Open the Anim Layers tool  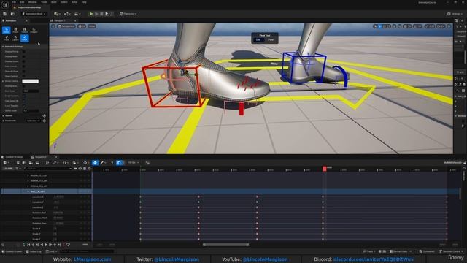15,38
